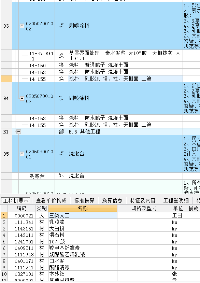Viewport: 200px width, 283px height.
Task: Click 换 type cell for 14-160
Action: click(61, 65)
